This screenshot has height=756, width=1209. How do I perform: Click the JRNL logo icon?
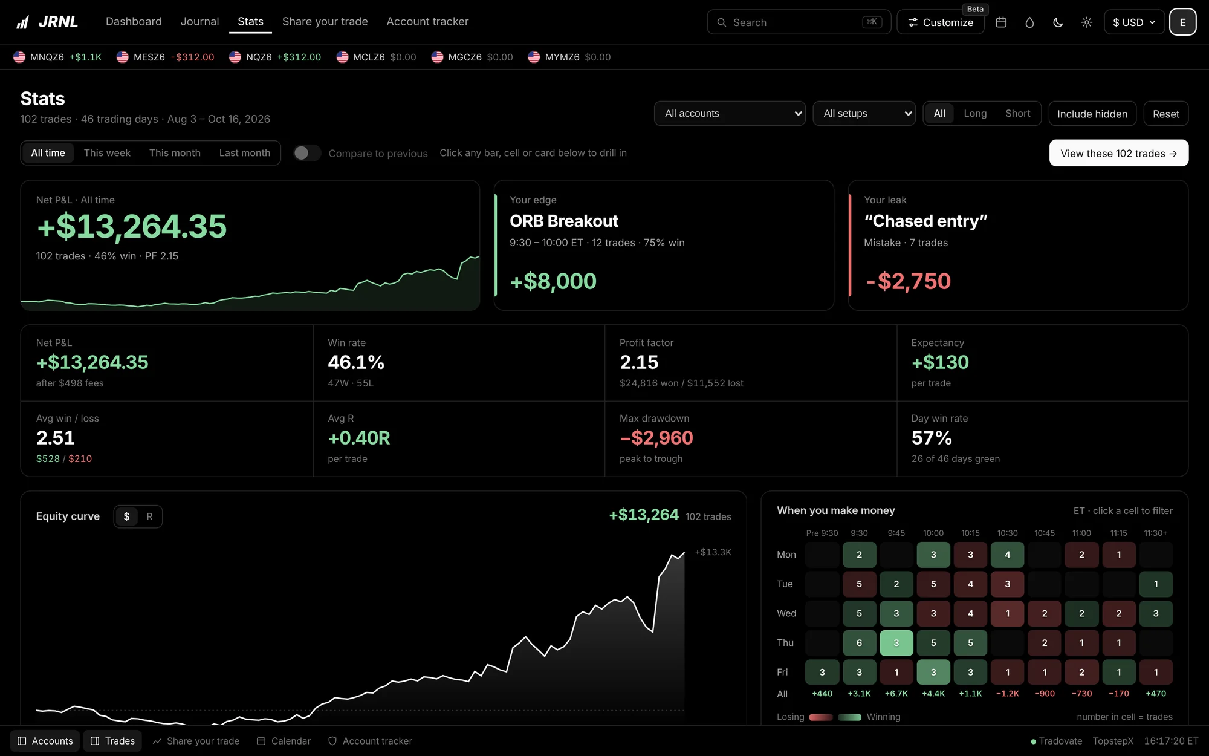[22, 22]
